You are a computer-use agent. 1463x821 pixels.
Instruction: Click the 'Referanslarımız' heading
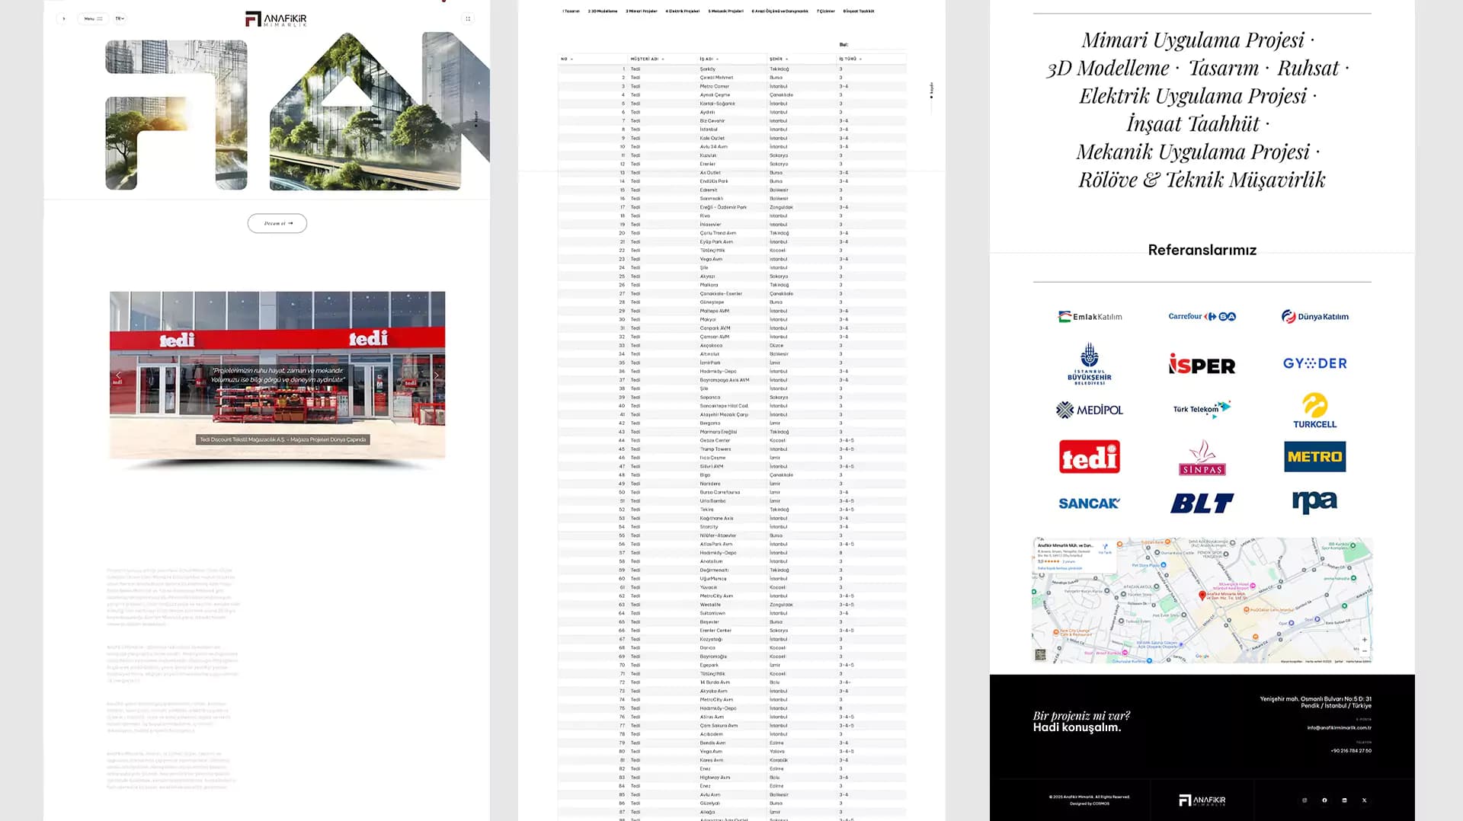click(x=1202, y=250)
